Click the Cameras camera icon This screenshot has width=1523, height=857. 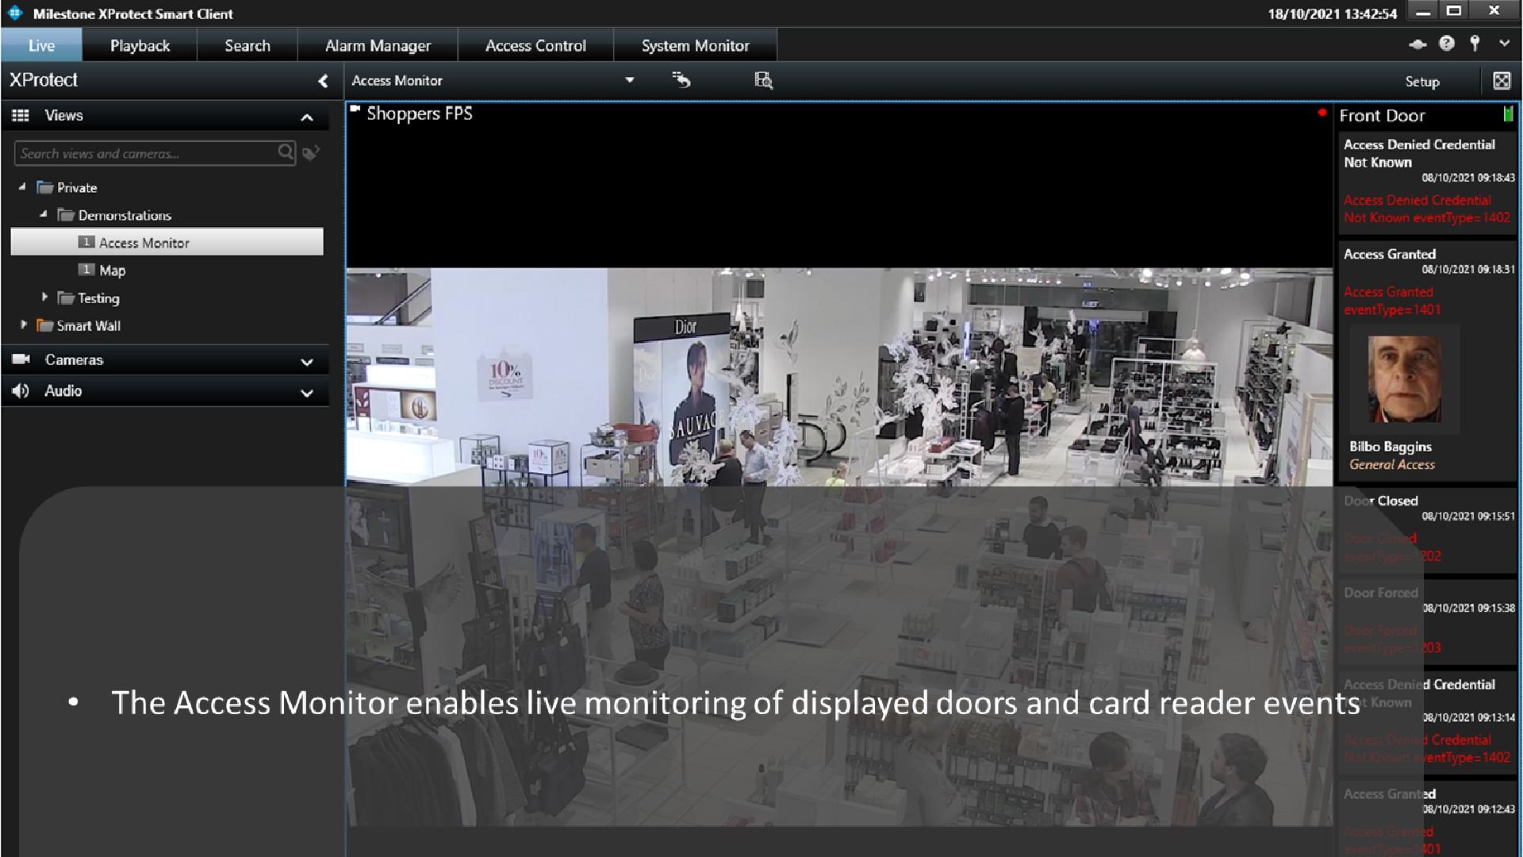(21, 359)
